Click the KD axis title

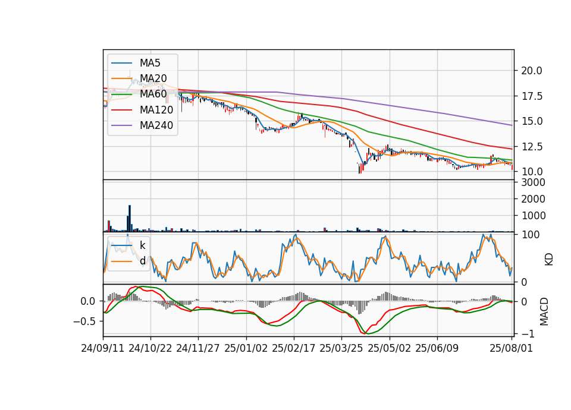click(549, 259)
